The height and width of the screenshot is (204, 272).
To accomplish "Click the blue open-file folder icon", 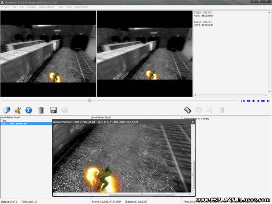I will [7, 110].
